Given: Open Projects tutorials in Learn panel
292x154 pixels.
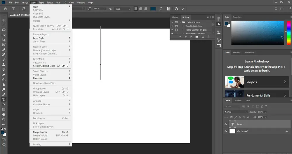Looking at the screenshot, I should [257, 82].
